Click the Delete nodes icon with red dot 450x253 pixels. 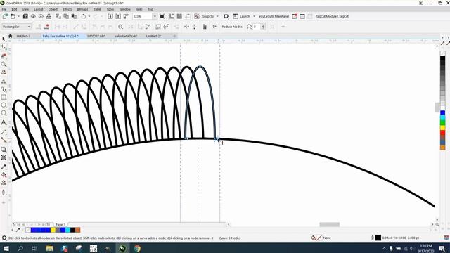pyautogui.click(x=46, y=27)
